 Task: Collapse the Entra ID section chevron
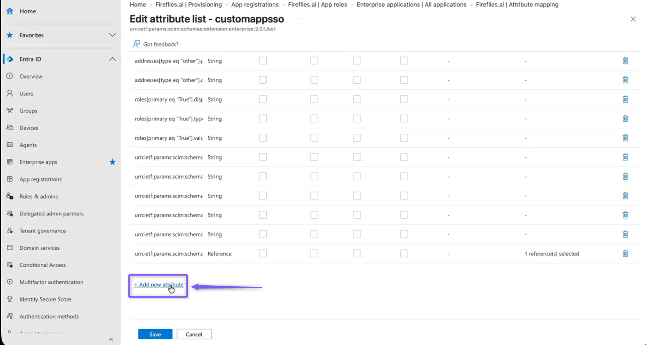coord(113,59)
